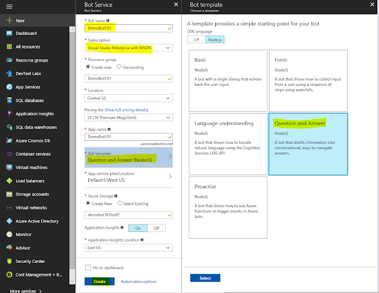Viewport: 379px width, 293px height.
Task: Switch SDK language to C#
Action: coord(196,40)
